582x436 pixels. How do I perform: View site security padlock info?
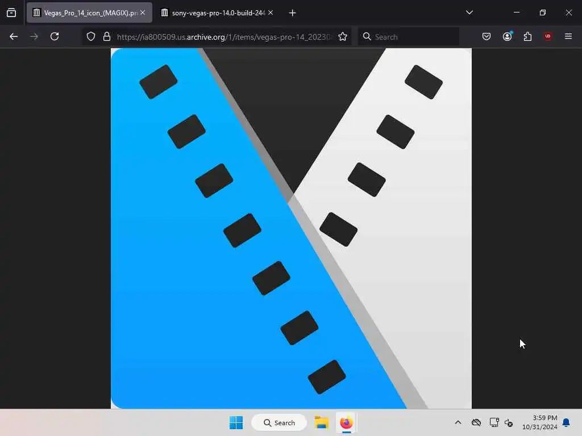(x=107, y=36)
